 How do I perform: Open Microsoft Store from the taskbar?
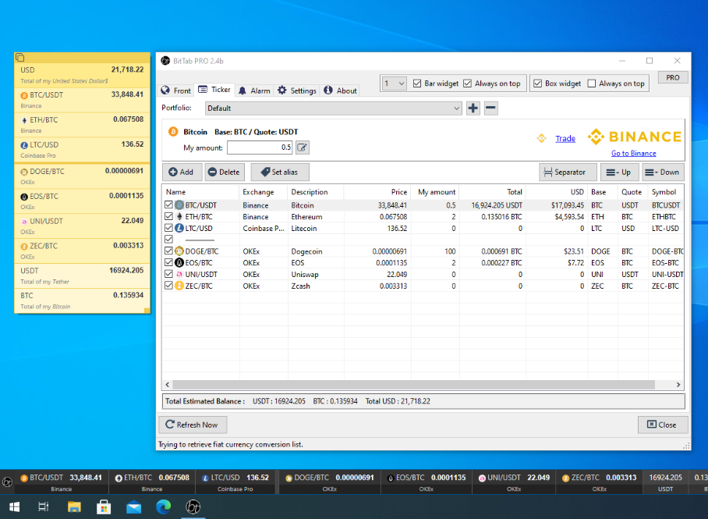click(x=104, y=507)
